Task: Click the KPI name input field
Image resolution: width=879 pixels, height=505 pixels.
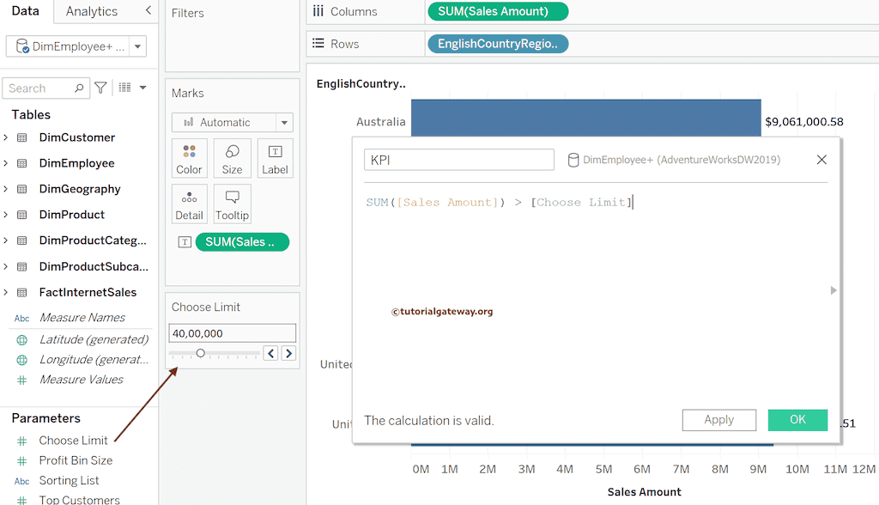Action: pos(458,160)
